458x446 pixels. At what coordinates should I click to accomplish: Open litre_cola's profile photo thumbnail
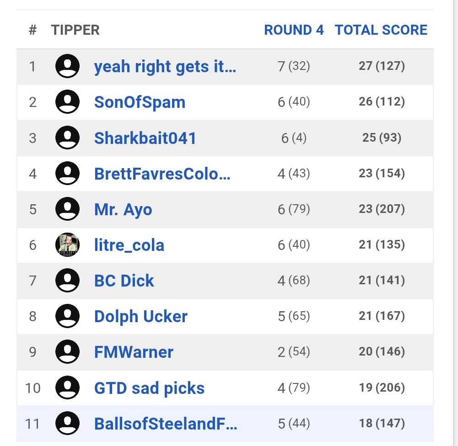tap(67, 245)
